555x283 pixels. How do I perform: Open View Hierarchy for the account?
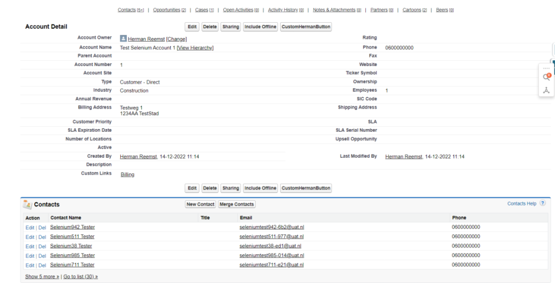pos(195,48)
